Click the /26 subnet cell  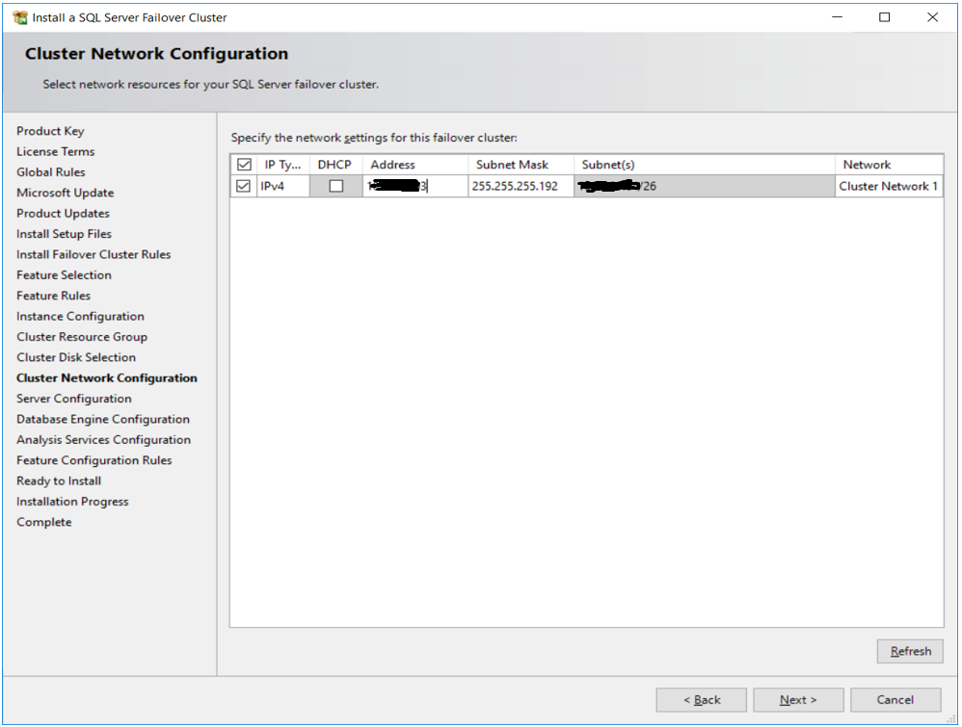705,186
